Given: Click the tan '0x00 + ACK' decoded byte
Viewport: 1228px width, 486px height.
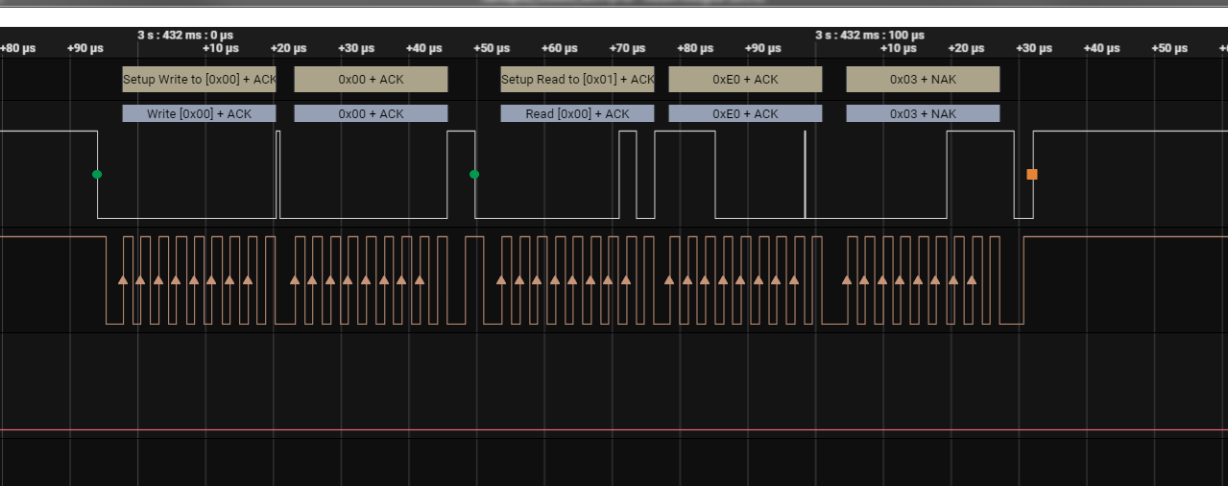Looking at the screenshot, I should (371, 80).
